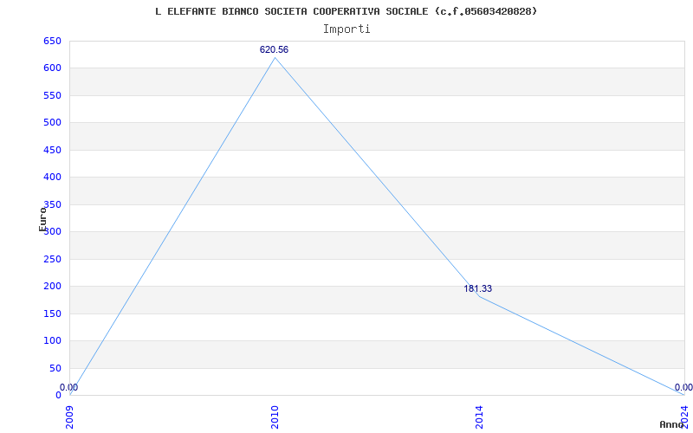Click the 400 y-axis tick label
This screenshot has height=433, width=693.
pyautogui.click(x=52, y=178)
